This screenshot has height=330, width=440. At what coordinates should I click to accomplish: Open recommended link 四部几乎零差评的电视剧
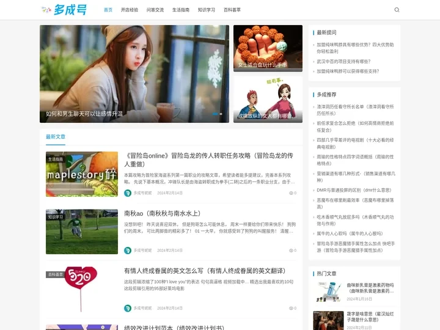[x=355, y=144]
